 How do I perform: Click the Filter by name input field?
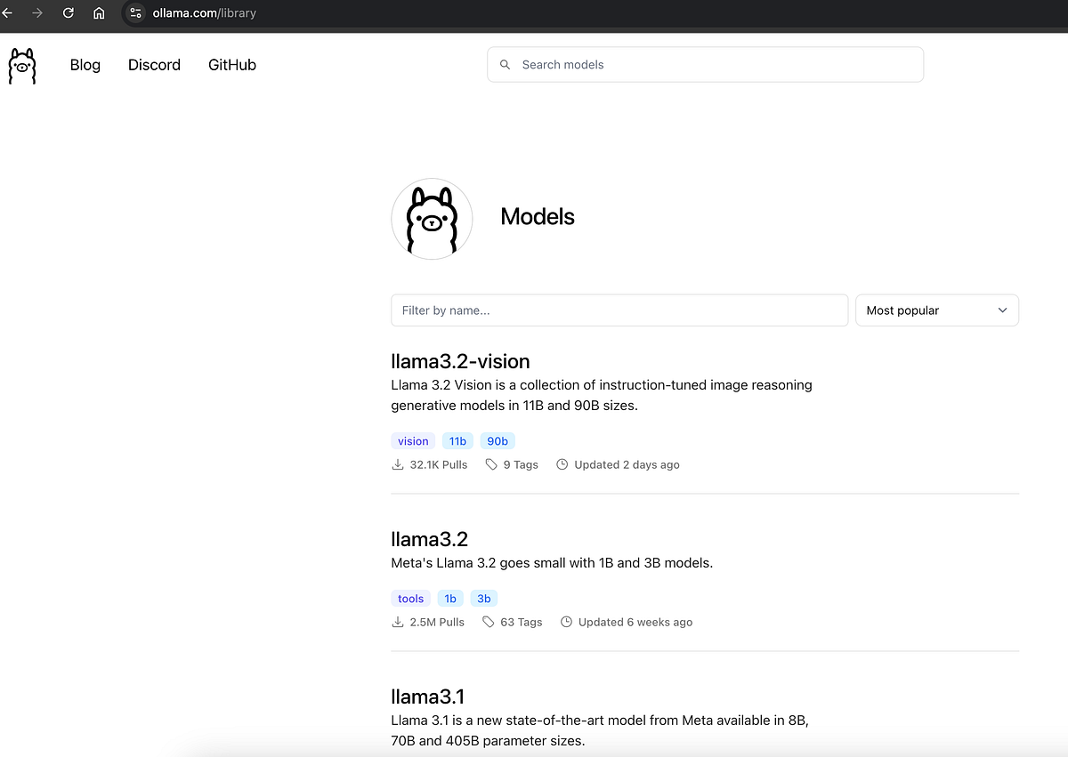(619, 310)
